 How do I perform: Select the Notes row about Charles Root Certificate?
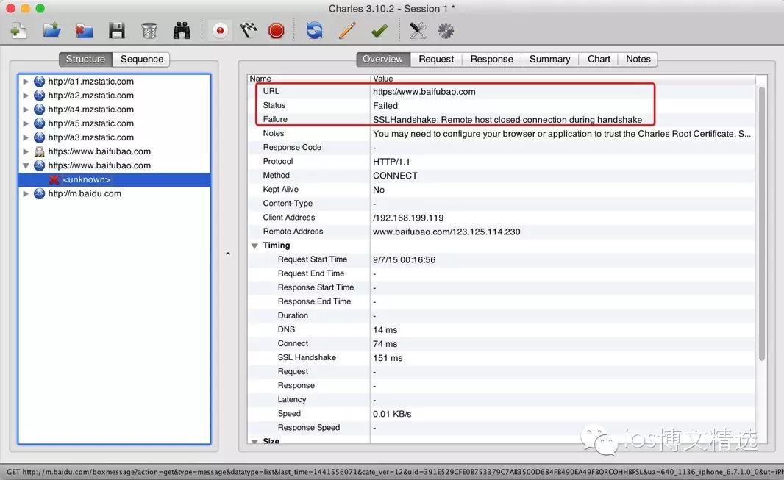[x=502, y=133]
